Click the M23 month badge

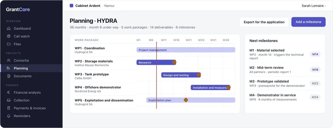click(x=315, y=83)
